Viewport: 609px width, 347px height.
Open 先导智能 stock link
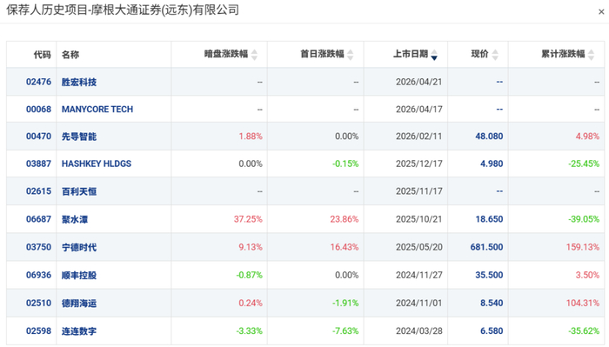(x=79, y=137)
